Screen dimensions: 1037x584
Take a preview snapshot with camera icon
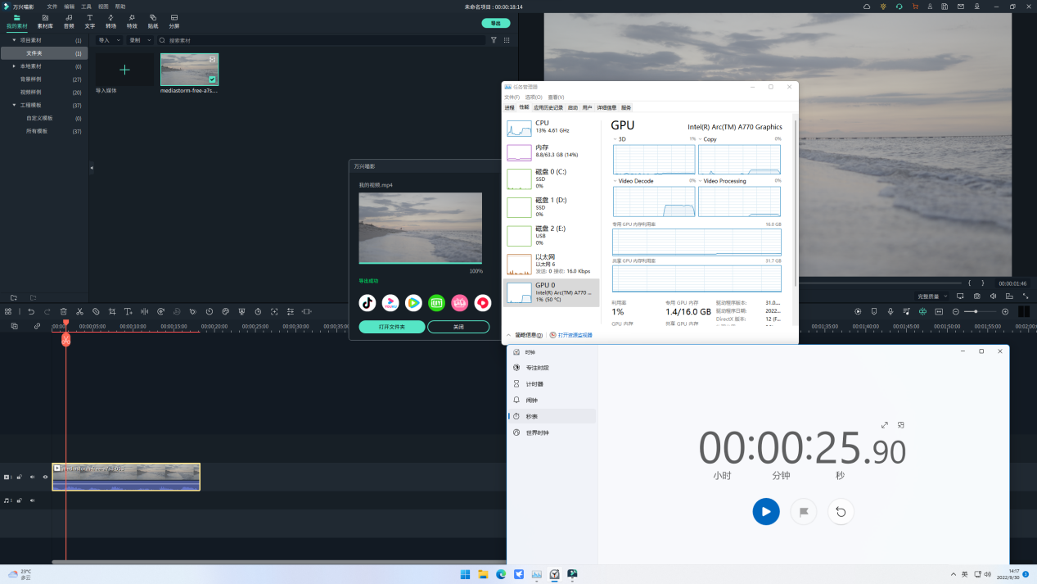(976, 296)
